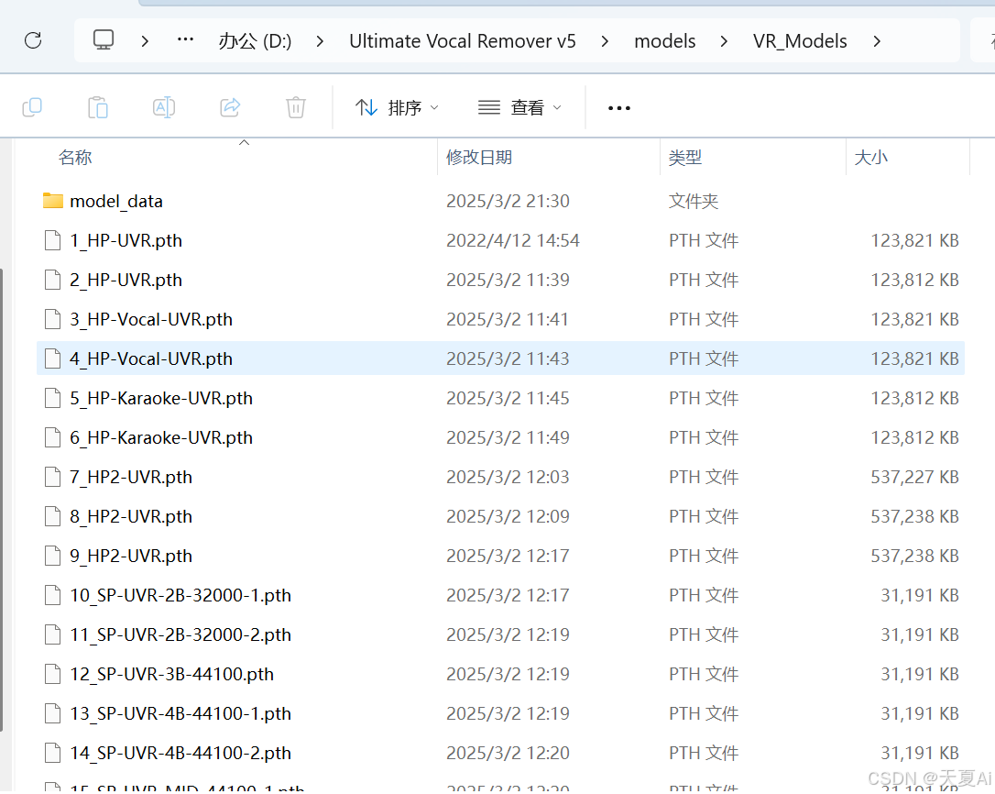Screen dimensions: 995x794
Task: Select file icon of 1_HP-UVR.pth
Action: point(52,241)
